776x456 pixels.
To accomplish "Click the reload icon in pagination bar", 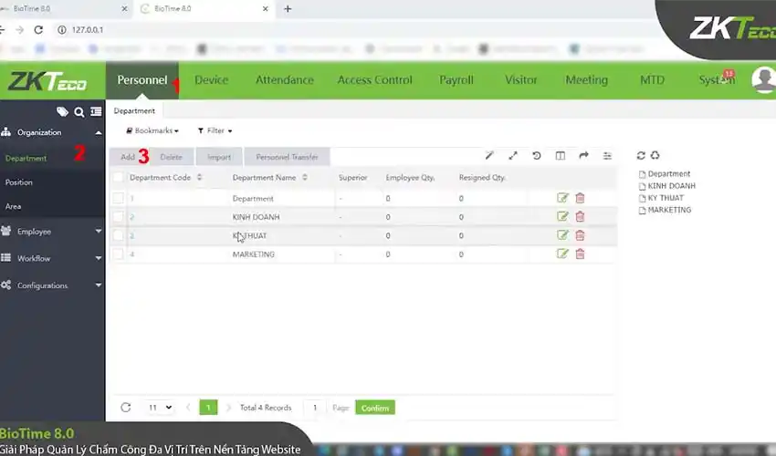I will pyautogui.click(x=126, y=408).
